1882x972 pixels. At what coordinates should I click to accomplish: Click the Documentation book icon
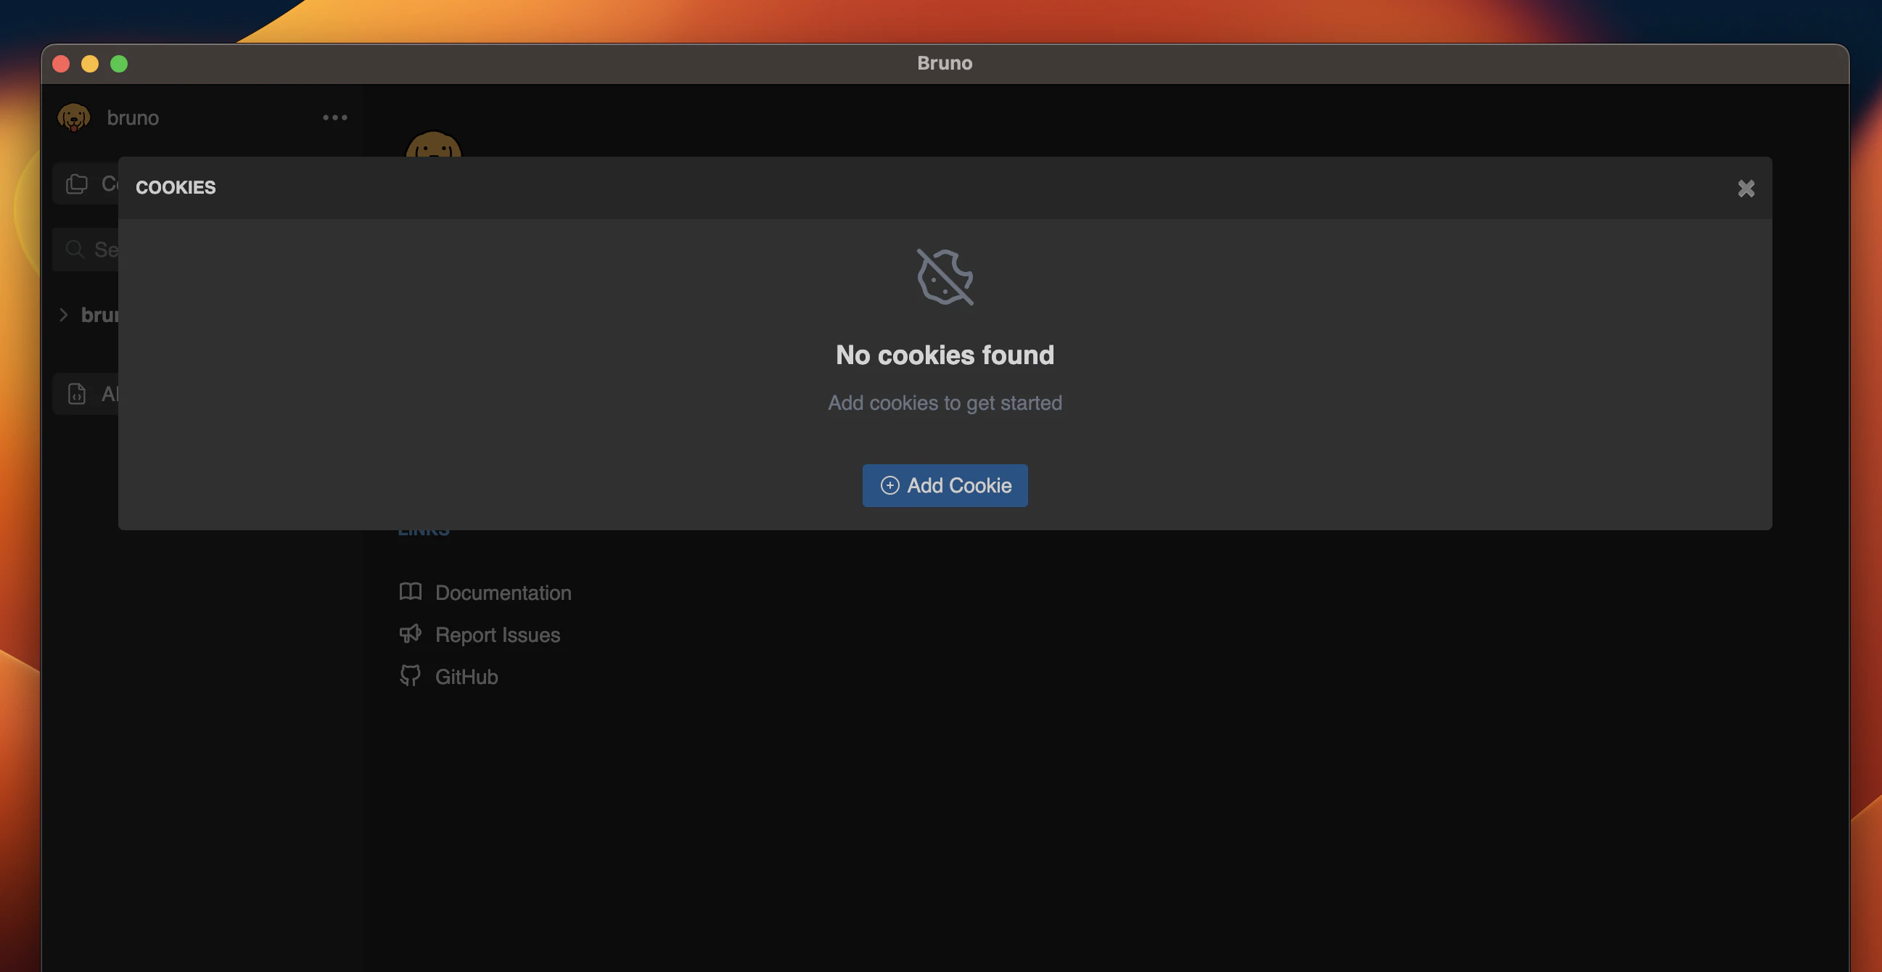pyautogui.click(x=411, y=591)
